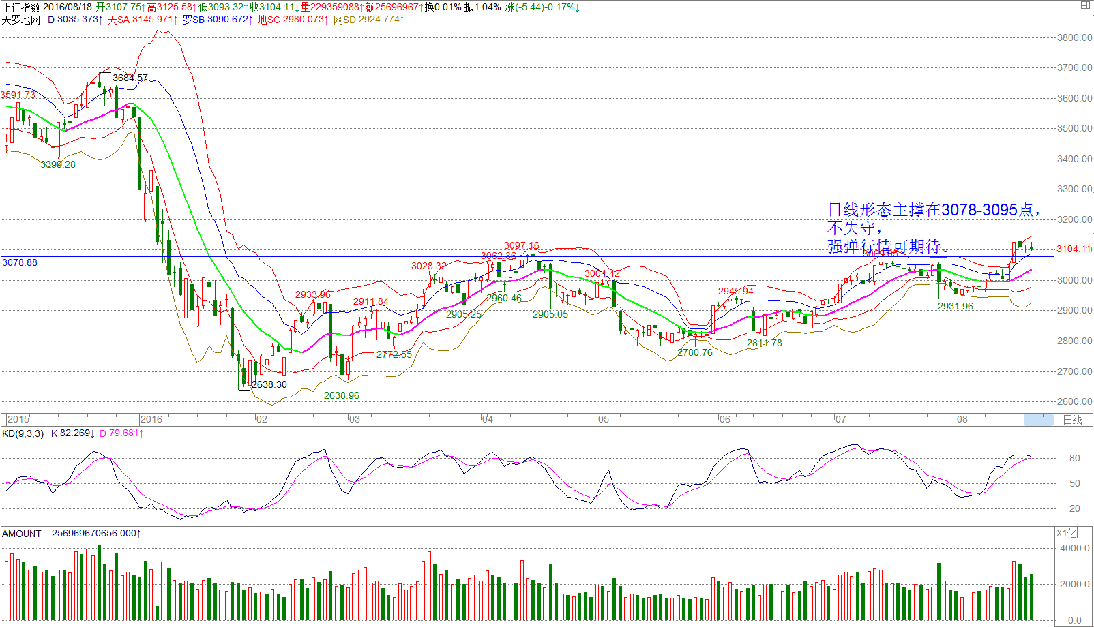Image resolution: width=1094 pixels, height=627 pixels.
Task: Click the 3097.16 peak price label
Action: [x=522, y=245]
